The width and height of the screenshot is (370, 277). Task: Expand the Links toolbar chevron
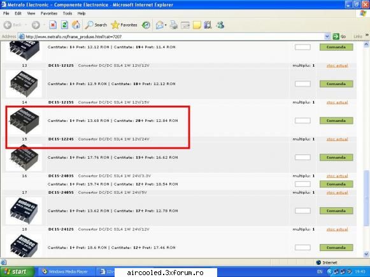(367, 35)
